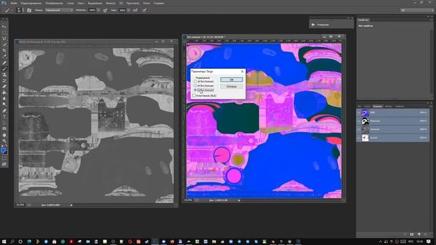Toggle visibility of the Зеленый channel

tap(359, 129)
